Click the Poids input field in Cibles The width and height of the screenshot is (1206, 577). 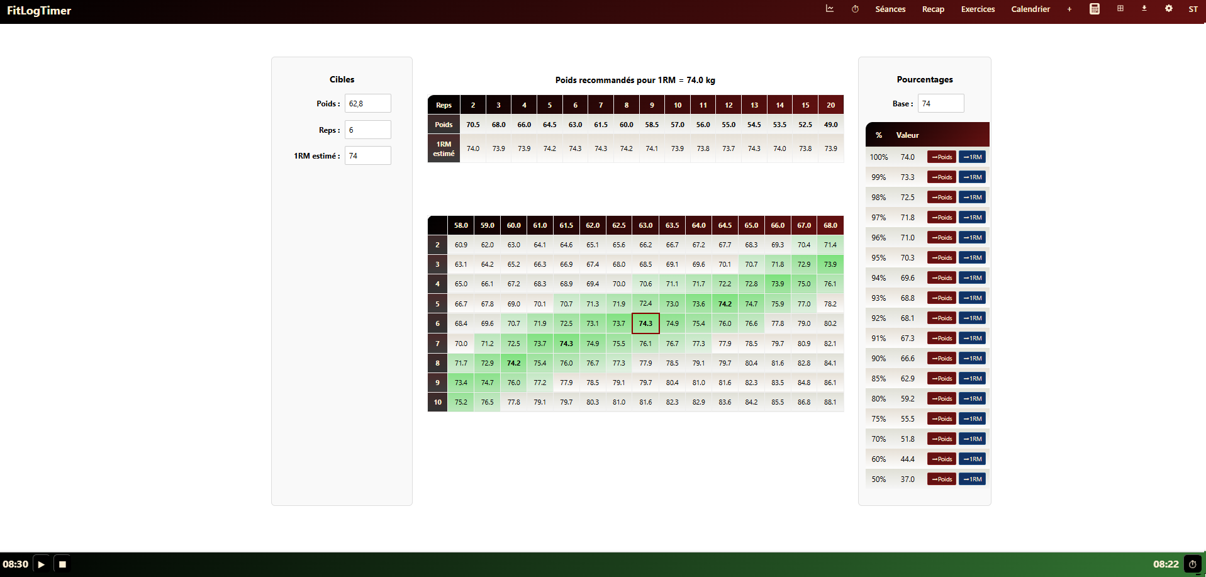point(367,104)
